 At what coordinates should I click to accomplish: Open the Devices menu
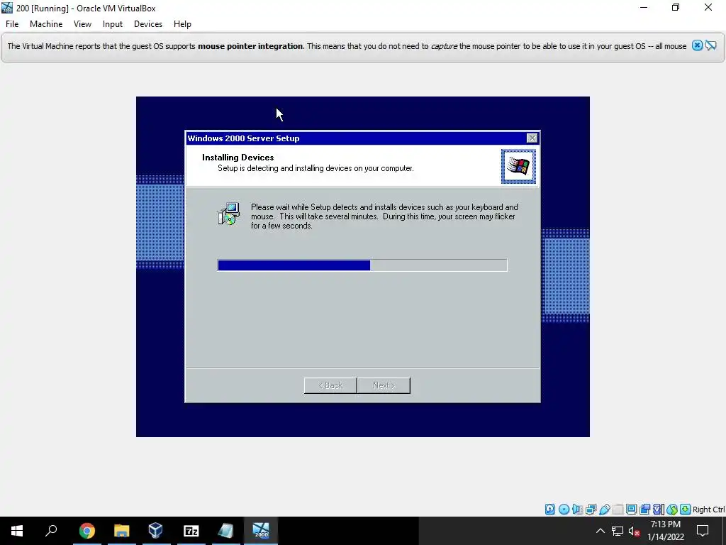pos(148,24)
